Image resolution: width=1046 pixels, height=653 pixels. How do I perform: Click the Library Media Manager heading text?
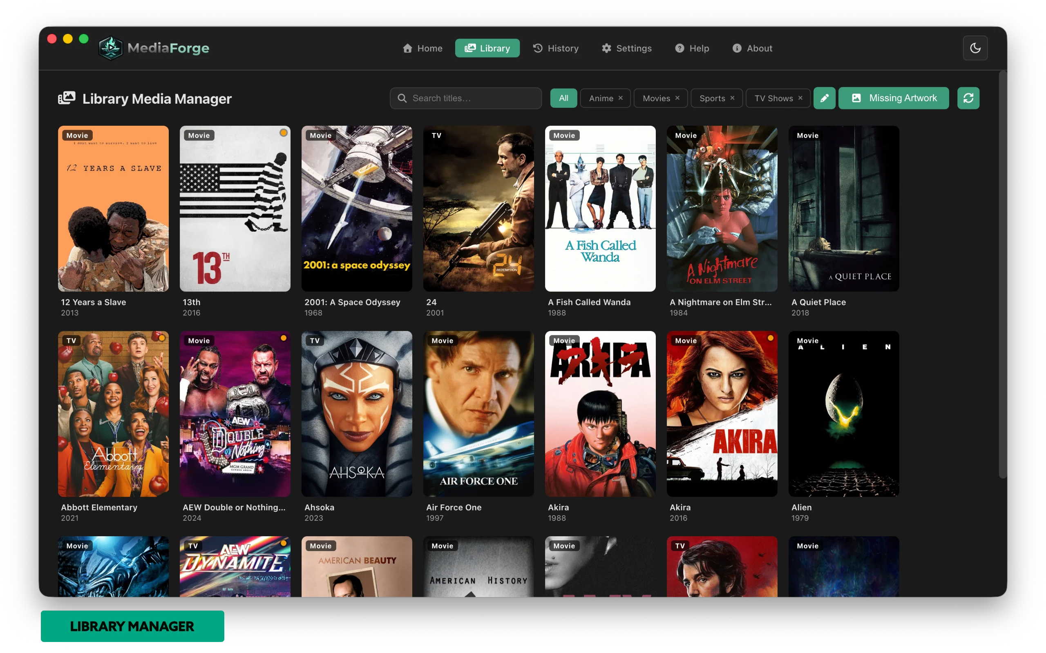tap(157, 98)
